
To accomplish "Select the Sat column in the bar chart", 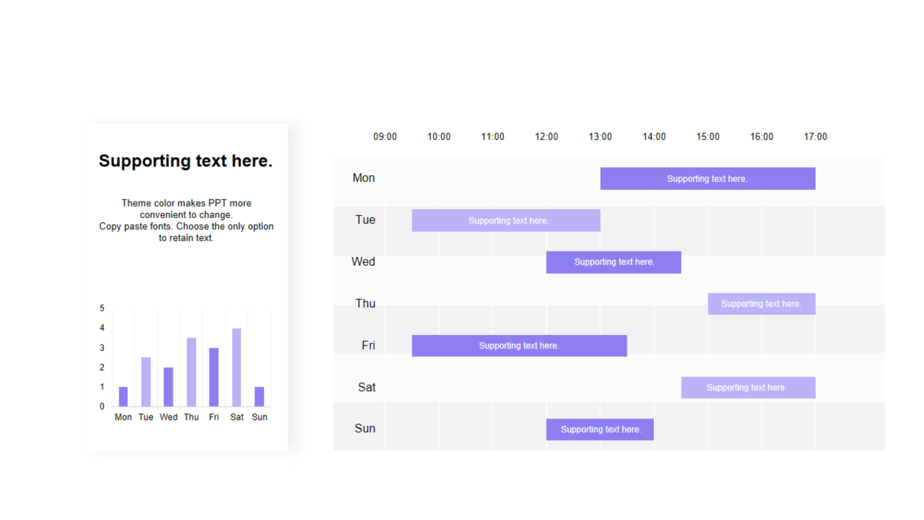I will point(237,368).
